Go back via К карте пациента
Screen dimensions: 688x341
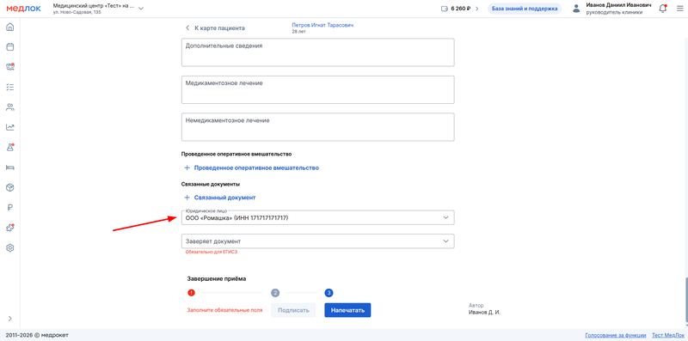pyautogui.click(x=215, y=28)
